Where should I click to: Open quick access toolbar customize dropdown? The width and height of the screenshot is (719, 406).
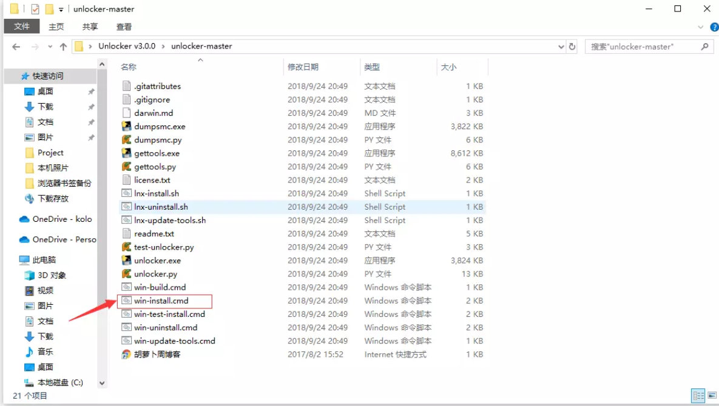pos(61,9)
